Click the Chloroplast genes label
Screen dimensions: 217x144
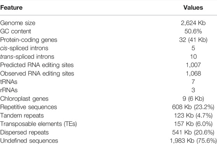tap(24, 99)
